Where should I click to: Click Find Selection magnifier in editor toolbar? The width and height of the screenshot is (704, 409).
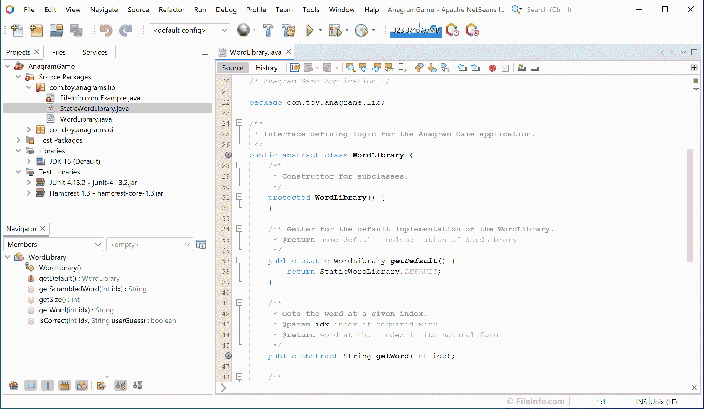click(x=350, y=68)
